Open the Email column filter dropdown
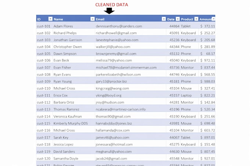Screen dimensions: 250x166 tap(164, 19)
